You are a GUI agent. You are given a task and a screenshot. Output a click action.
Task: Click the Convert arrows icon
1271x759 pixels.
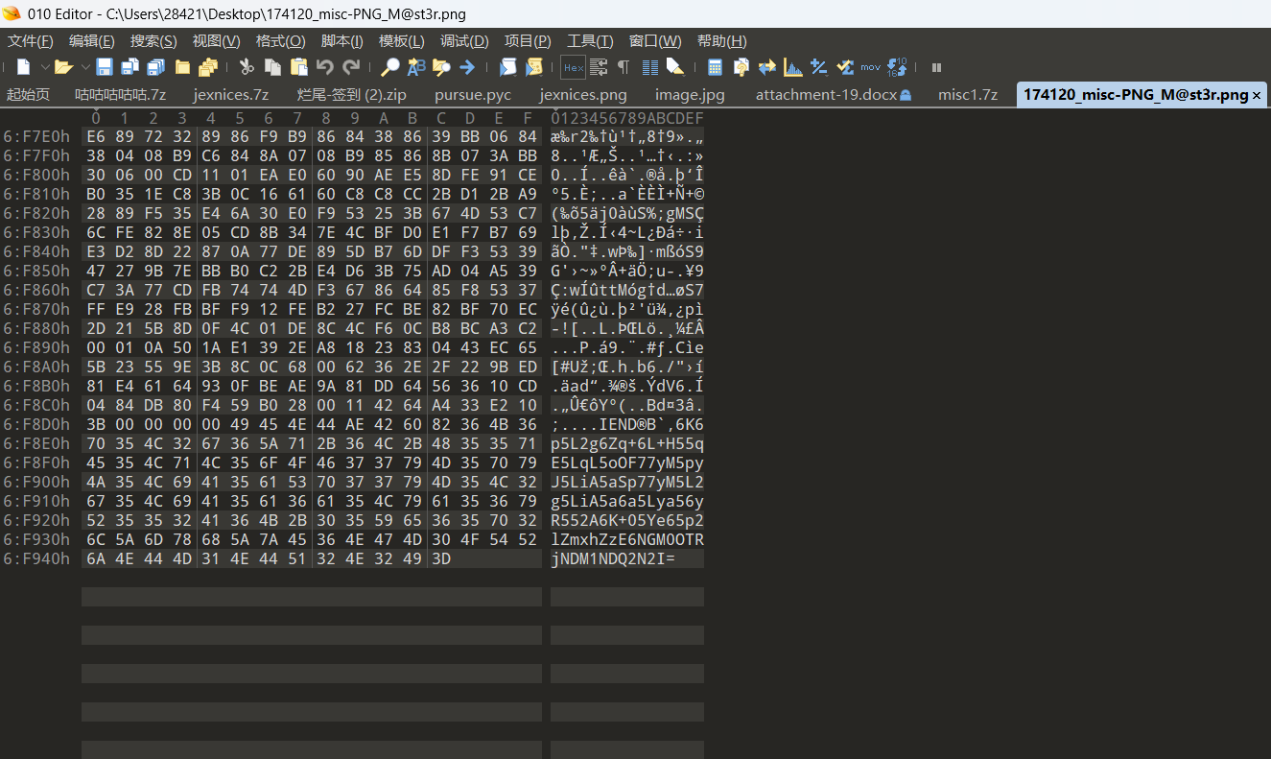(766, 67)
